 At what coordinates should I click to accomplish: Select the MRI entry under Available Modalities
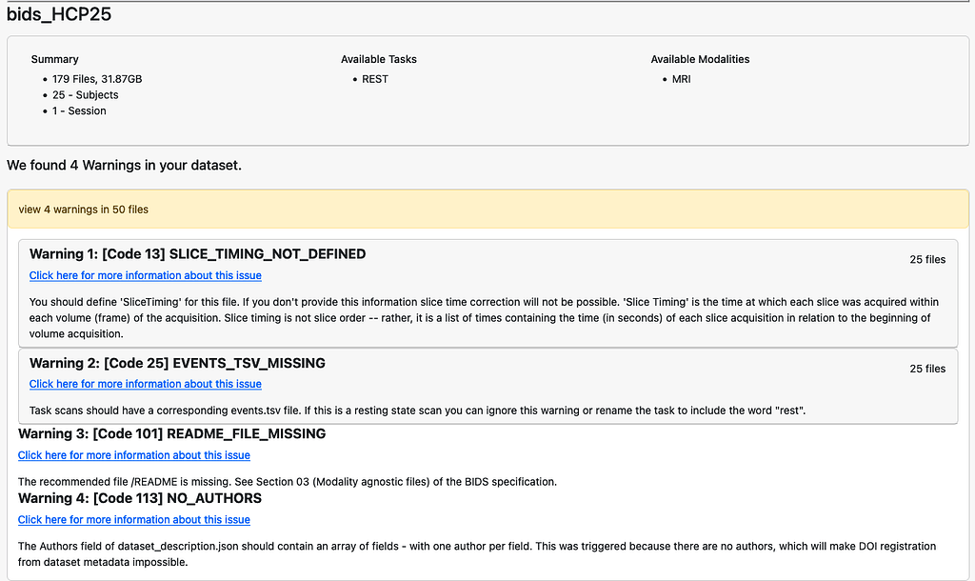681,79
